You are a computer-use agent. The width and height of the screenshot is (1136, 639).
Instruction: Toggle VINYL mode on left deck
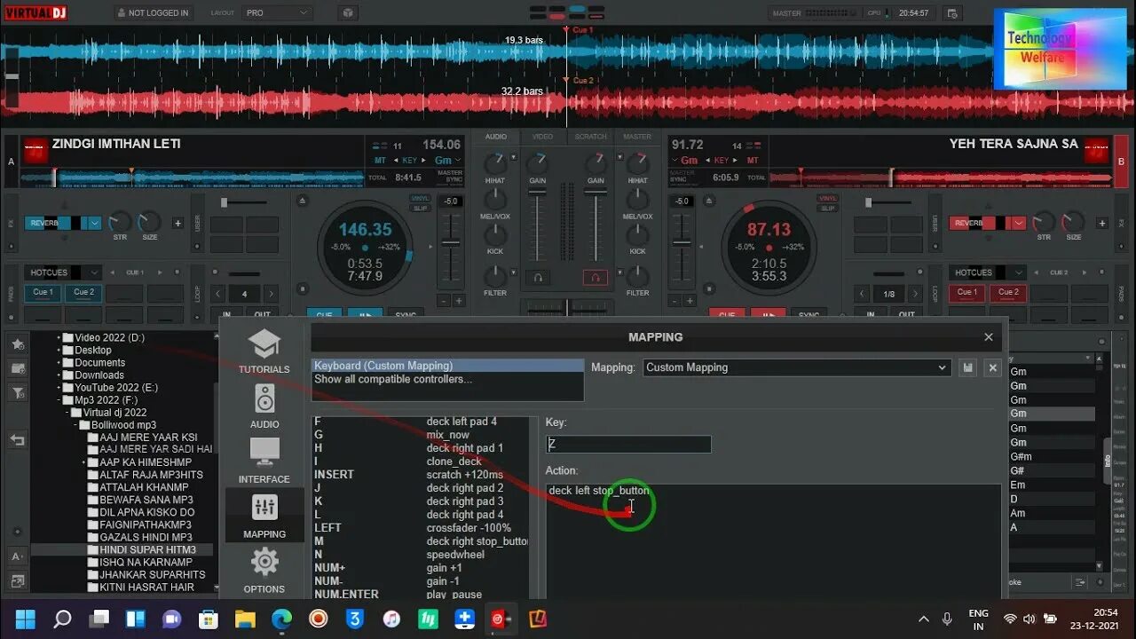click(x=421, y=199)
